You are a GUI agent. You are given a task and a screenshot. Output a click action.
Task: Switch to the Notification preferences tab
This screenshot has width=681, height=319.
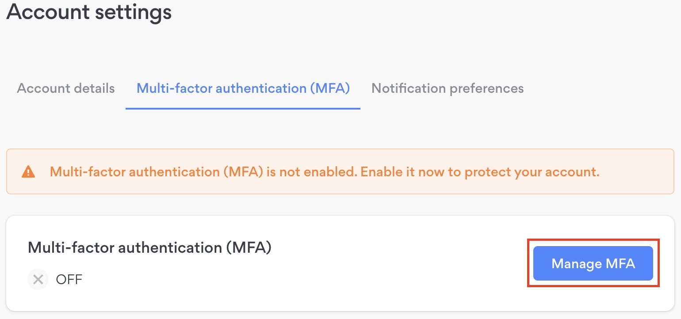448,88
